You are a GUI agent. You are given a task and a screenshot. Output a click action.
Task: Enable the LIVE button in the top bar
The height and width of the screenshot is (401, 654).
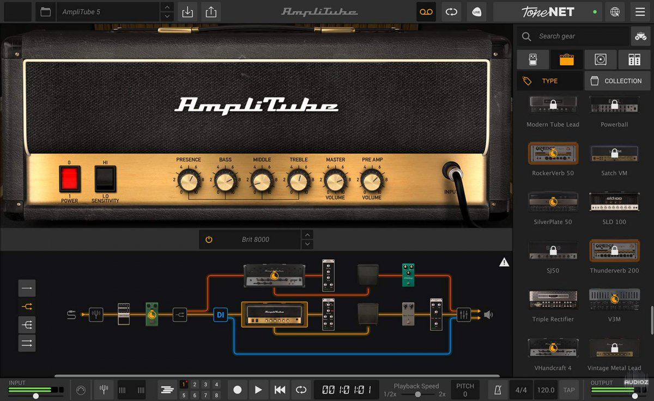[477, 11]
